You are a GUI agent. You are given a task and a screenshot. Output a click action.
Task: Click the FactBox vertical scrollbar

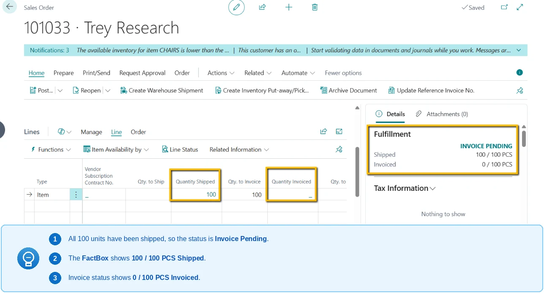pos(524,138)
